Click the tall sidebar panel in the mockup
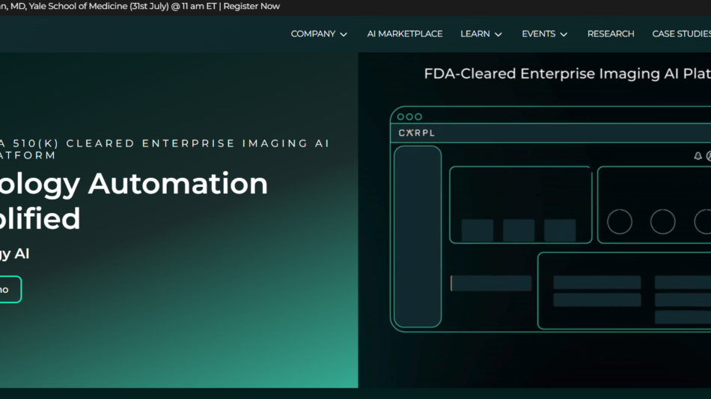This screenshot has width=711, height=399. [417, 236]
